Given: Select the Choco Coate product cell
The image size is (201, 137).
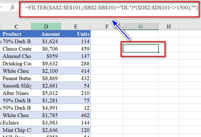Looking at the screenshot, I should point(17,49).
